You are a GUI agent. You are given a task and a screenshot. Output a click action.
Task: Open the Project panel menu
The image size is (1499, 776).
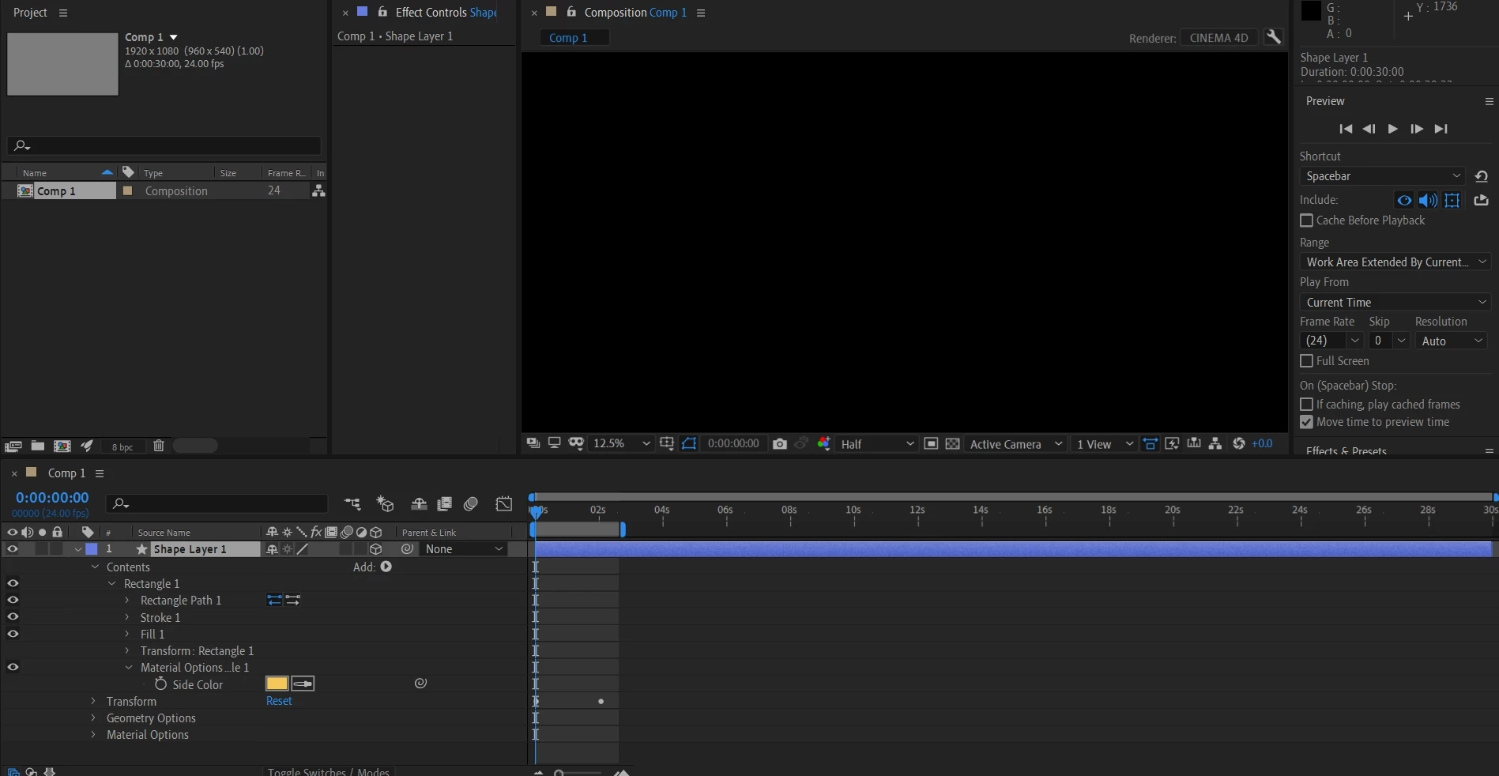coord(63,13)
